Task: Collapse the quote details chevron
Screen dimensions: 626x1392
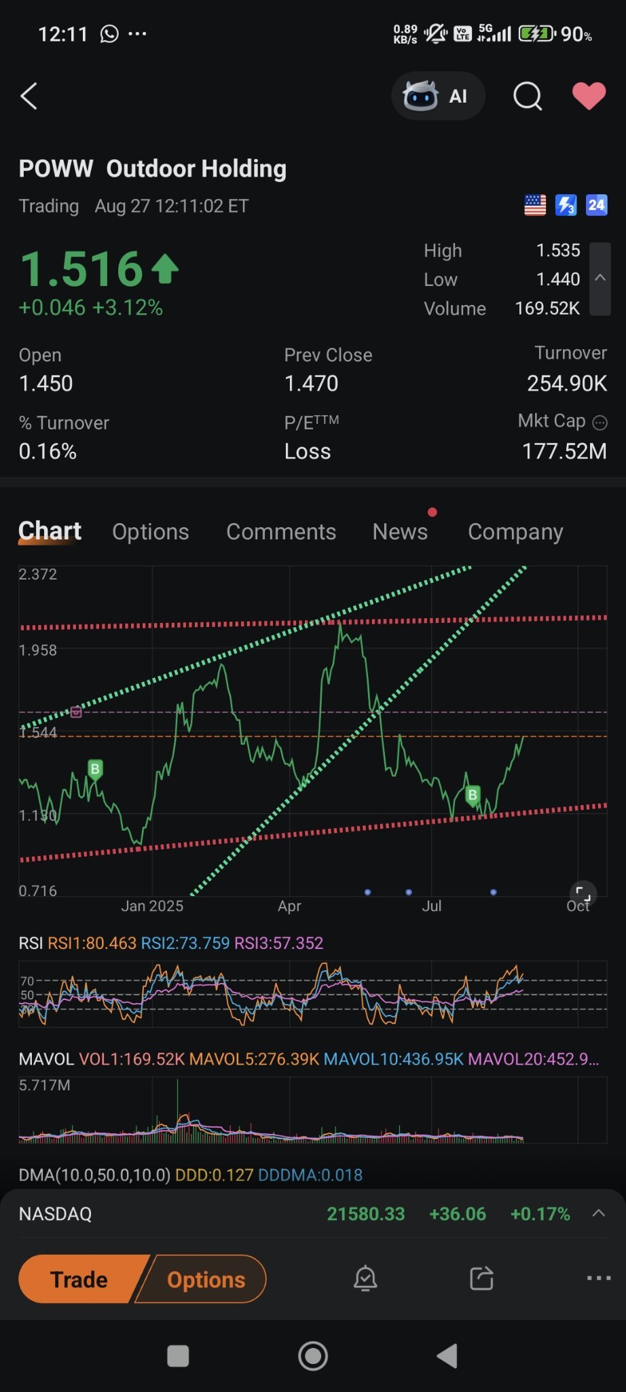Action: click(x=600, y=279)
